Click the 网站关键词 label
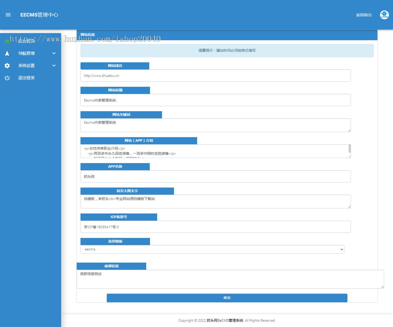Screen dimensions: 393x327 click(x=121, y=115)
